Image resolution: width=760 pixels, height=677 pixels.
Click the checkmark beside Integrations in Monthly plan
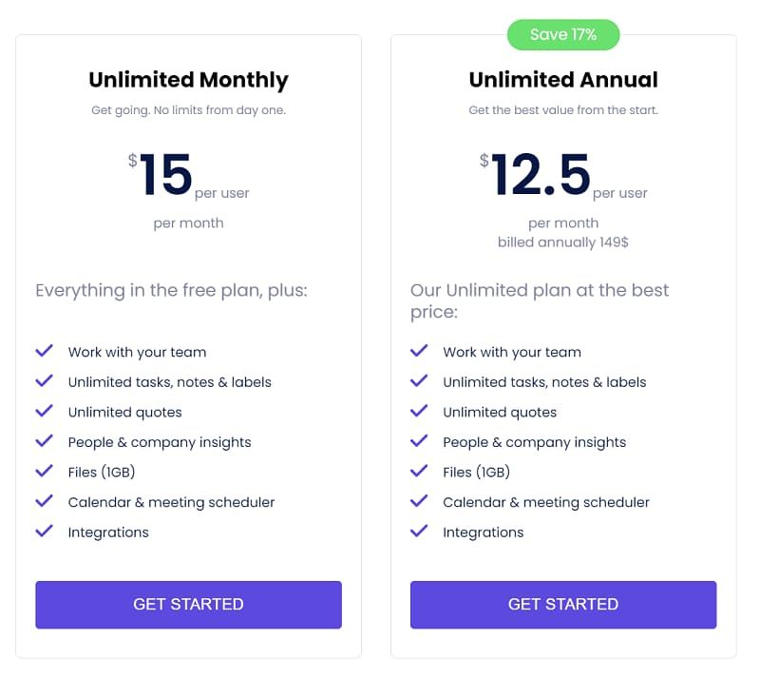(44, 532)
